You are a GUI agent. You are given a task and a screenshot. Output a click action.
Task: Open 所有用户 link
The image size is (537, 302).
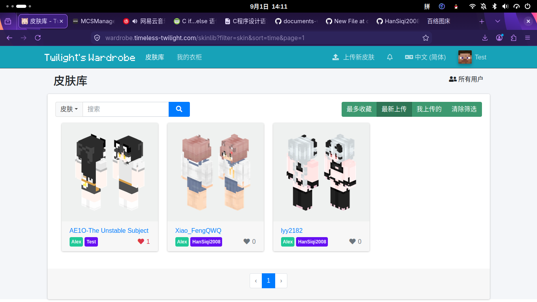tap(466, 79)
